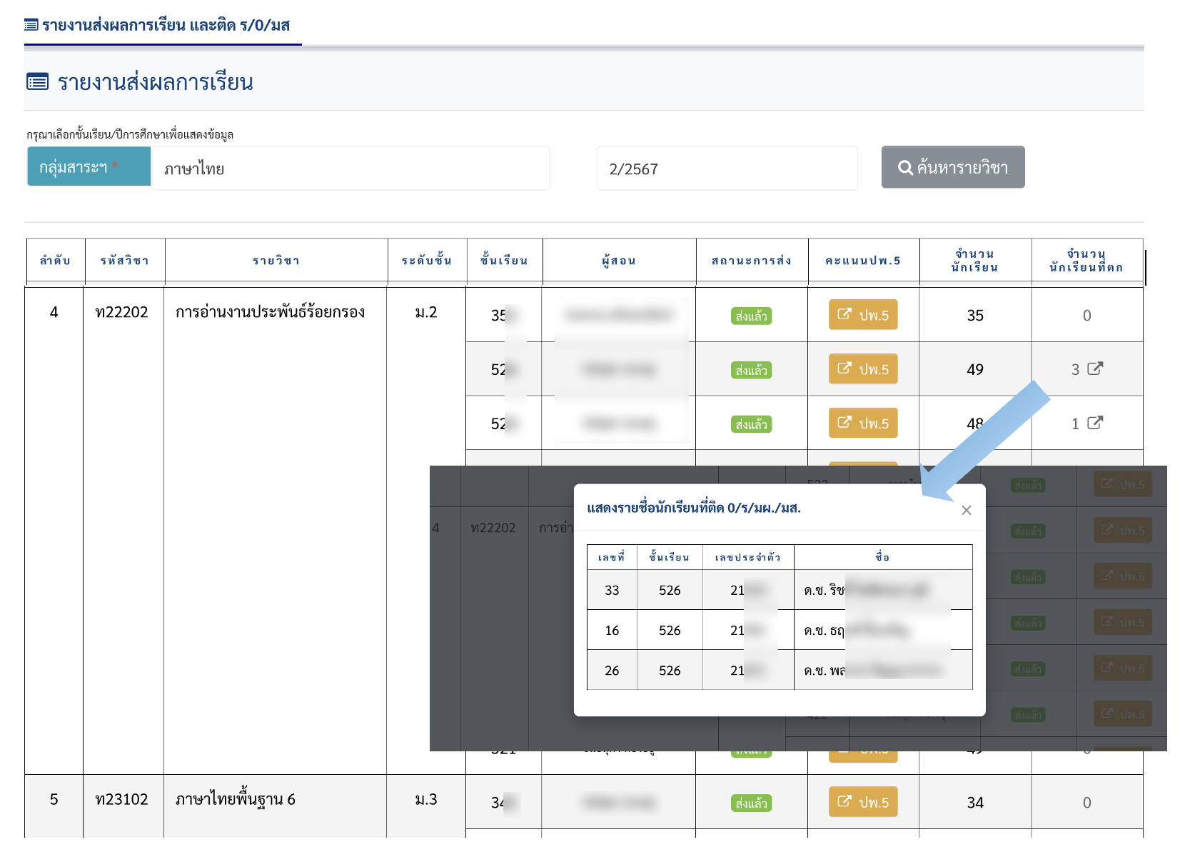The width and height of the screenshot is (1185, 867).
Task: Open ปพ.5 for ภาษาไทยพื้นฐาน 6 row
Action: coord(862,802)
